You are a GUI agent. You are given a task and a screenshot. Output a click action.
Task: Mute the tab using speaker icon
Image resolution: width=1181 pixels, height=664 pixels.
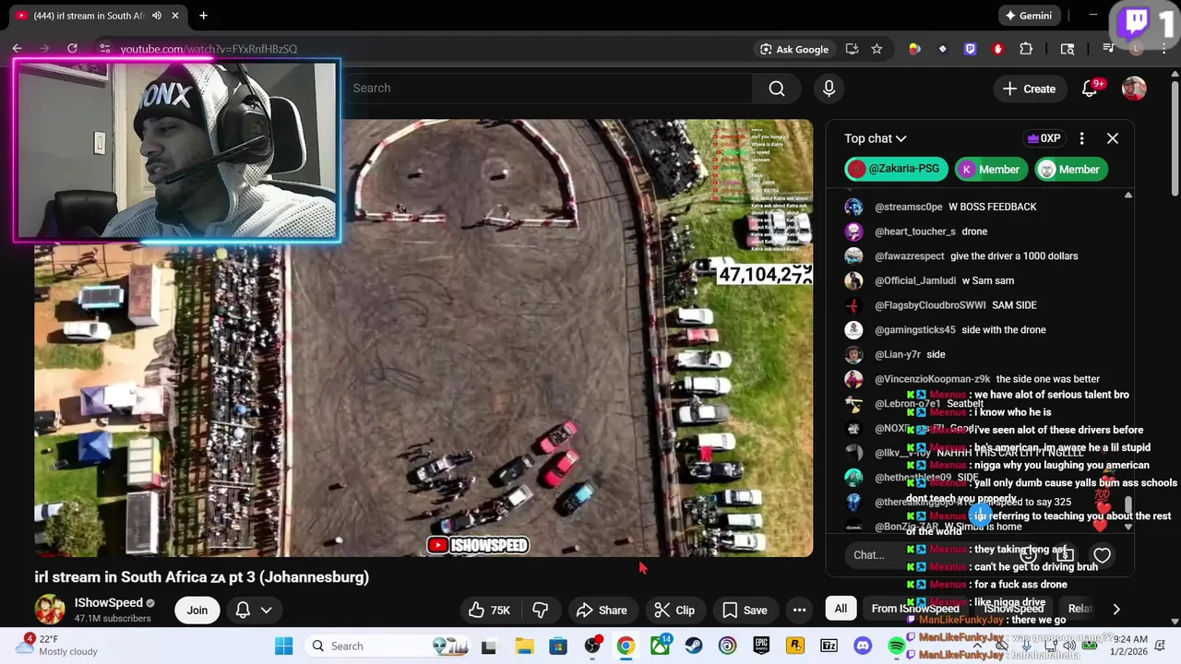point(157,16)
